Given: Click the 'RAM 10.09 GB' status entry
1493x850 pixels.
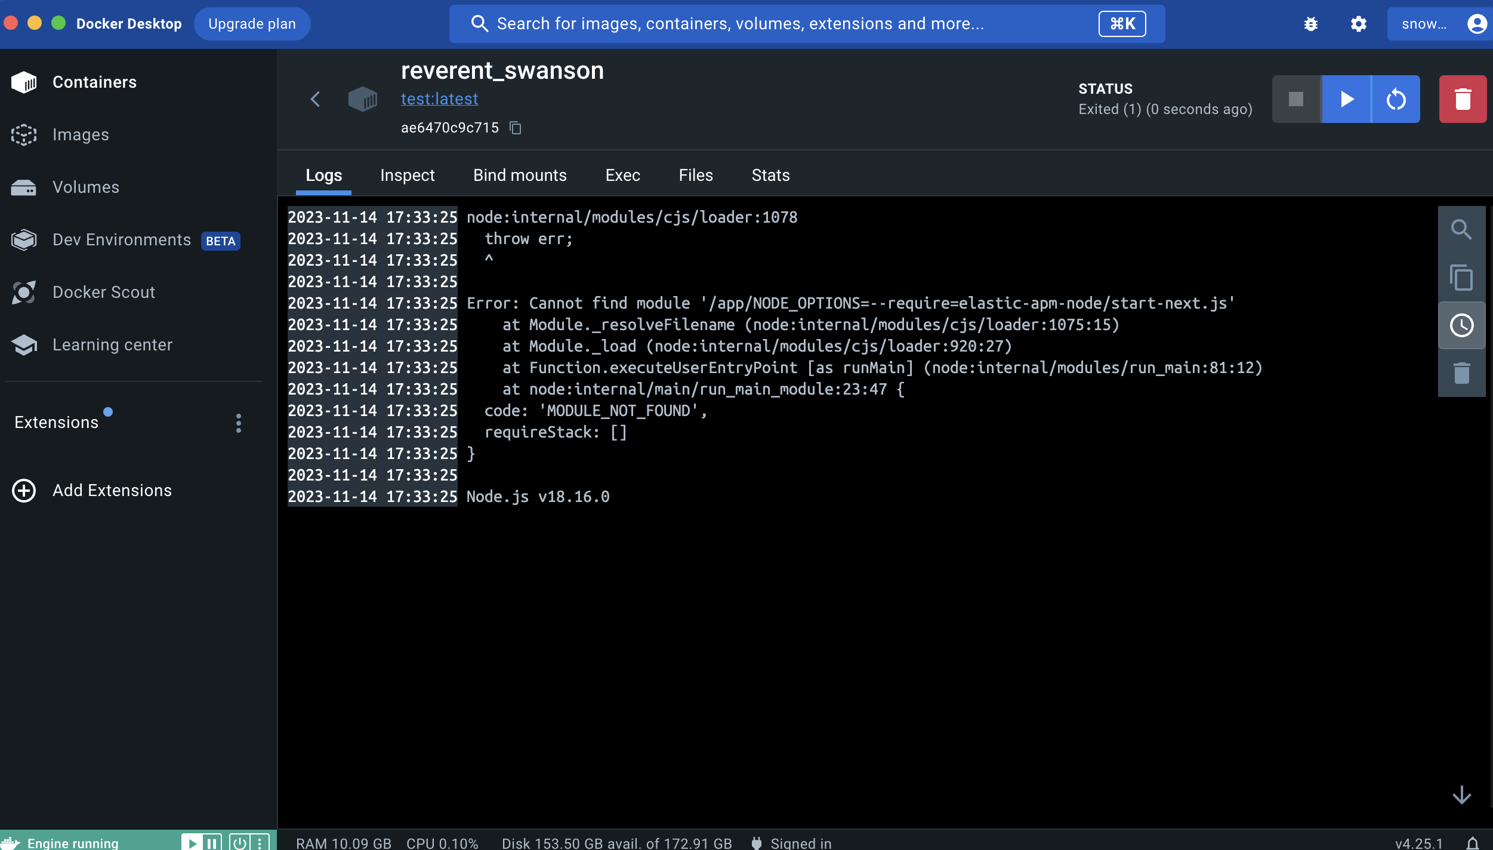Looking at the screenshot, I should point(344,843).
